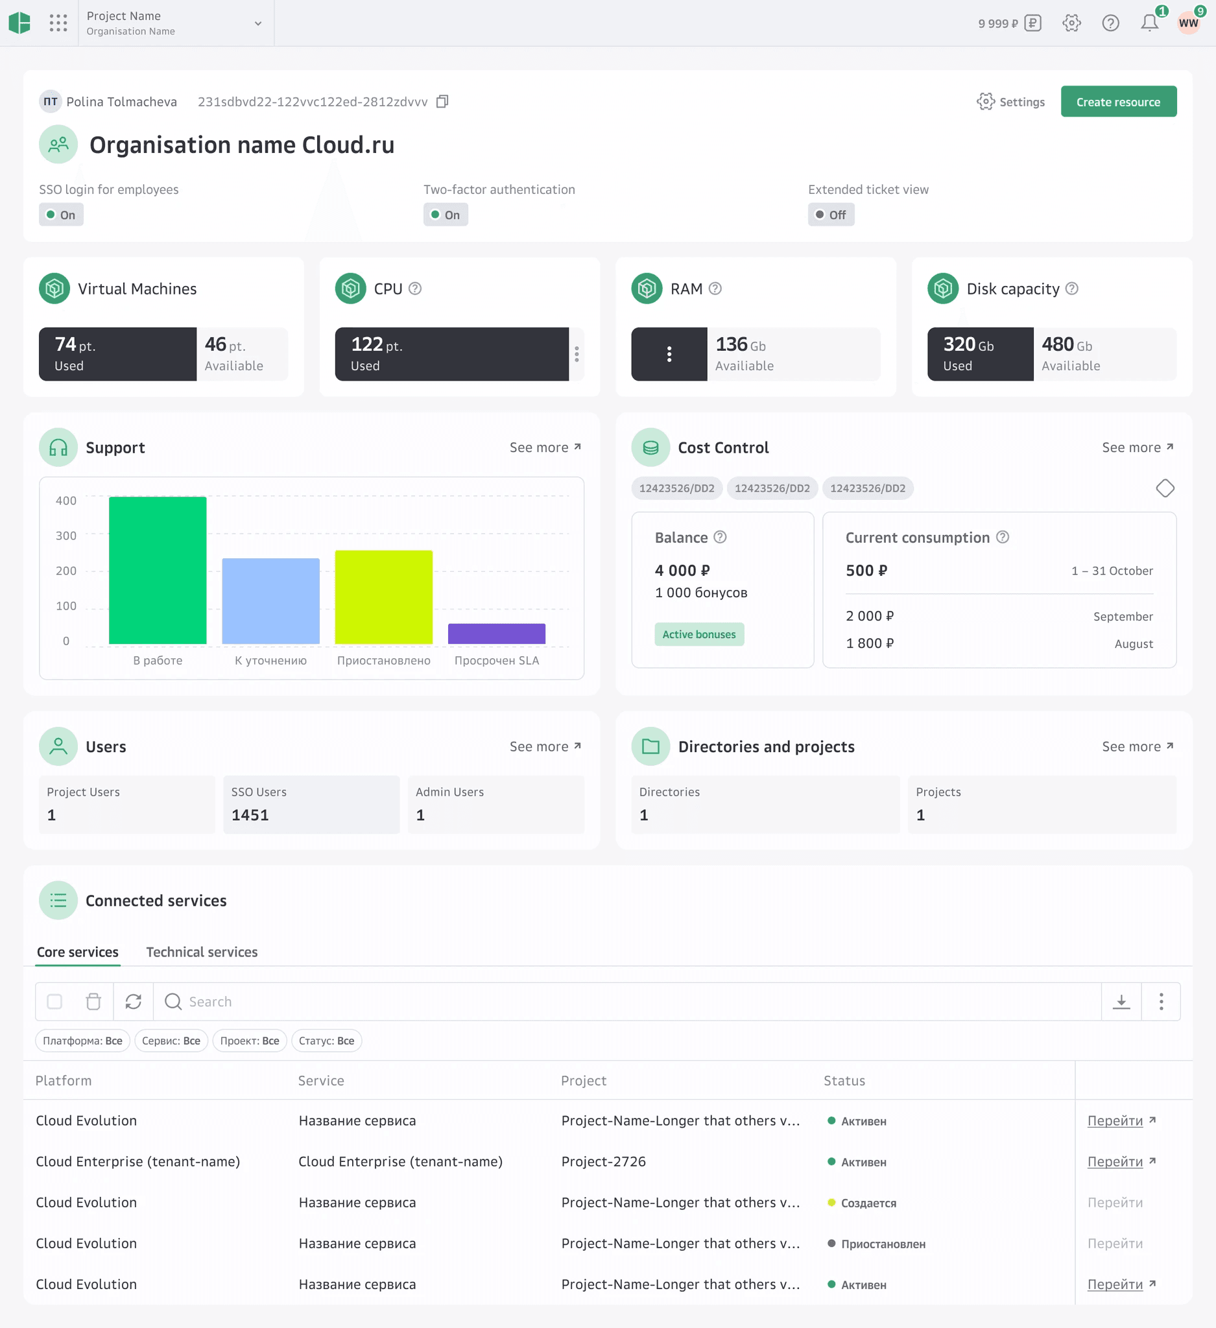Open the 'Статус: Все' filter dropdown
Screen dimensions: 1216x1328
click(x=327, y=1041)
